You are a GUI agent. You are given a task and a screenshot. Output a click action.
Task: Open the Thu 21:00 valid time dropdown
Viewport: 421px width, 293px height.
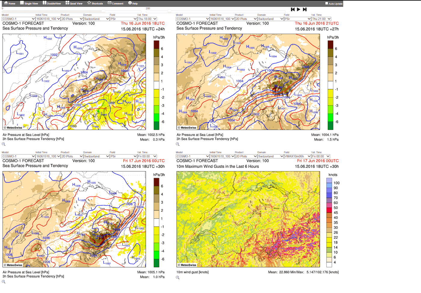click(321, 19)
